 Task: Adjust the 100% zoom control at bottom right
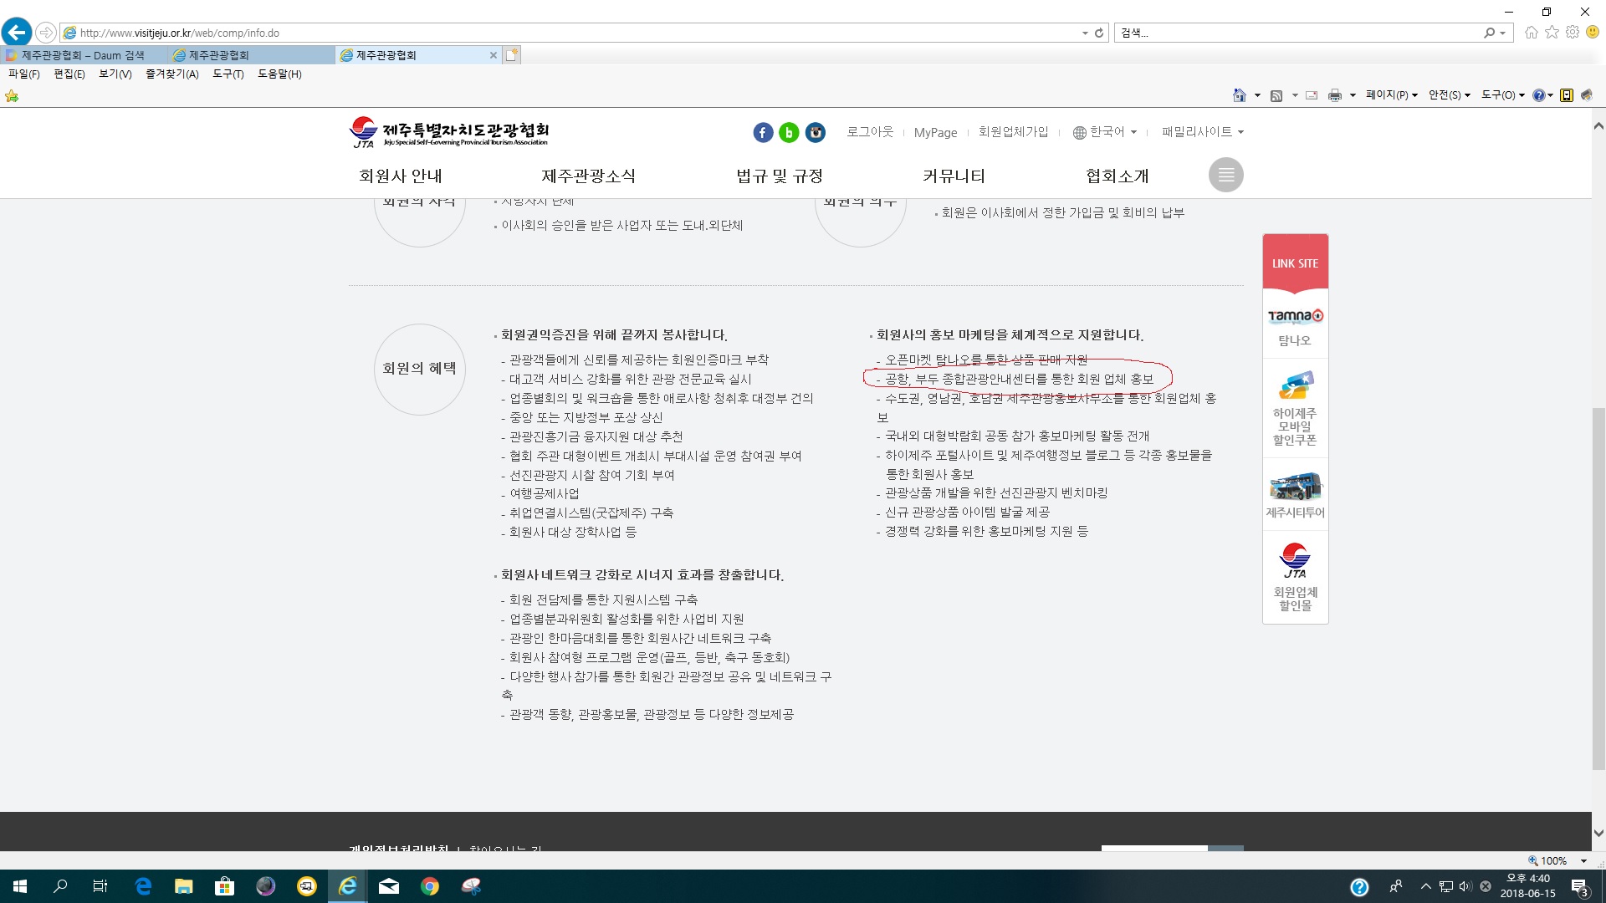pos(1553,860)
